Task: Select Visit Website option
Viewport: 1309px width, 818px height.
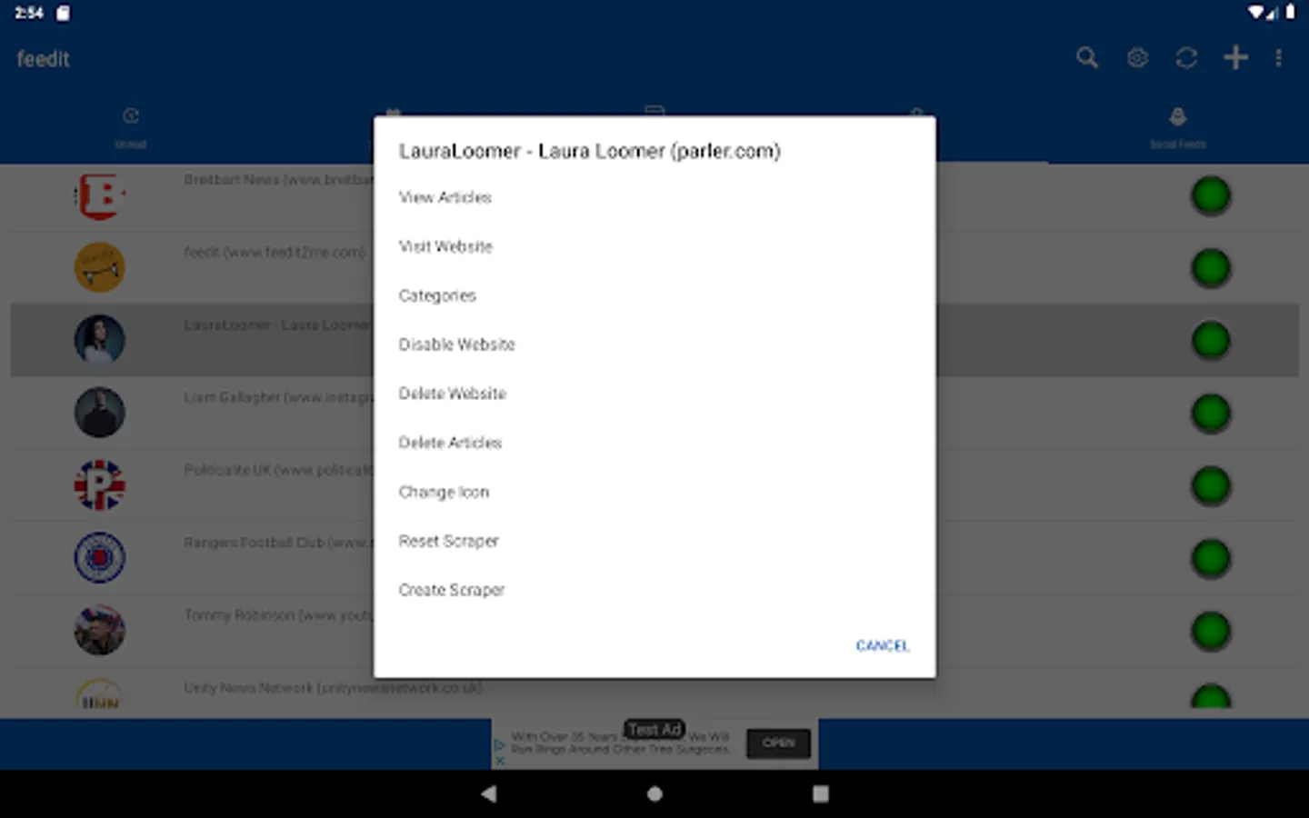Action: (x=445, y=246)
